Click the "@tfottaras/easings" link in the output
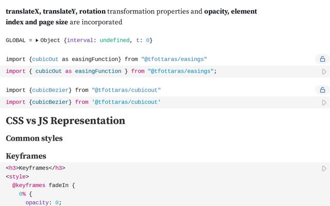The width and height of the screenshot is (330, 206). coord(174,59)
